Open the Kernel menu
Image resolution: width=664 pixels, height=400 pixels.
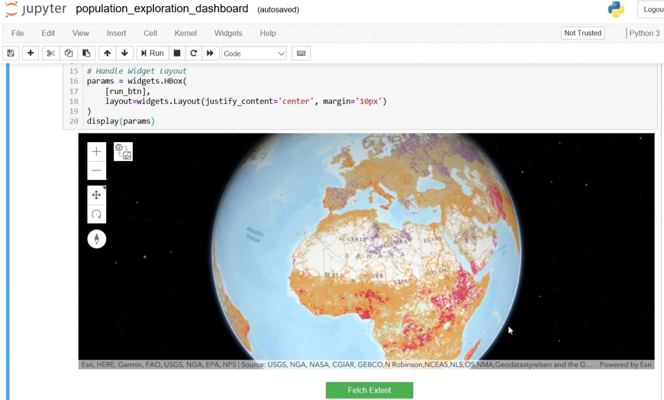(x=185, y=33)
